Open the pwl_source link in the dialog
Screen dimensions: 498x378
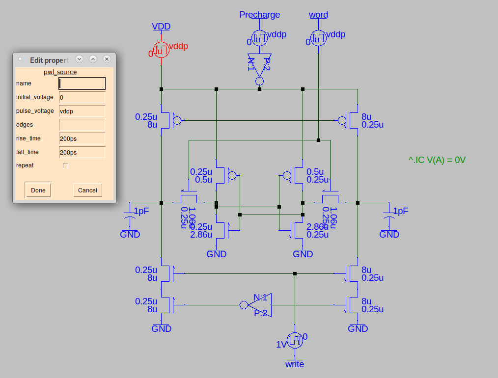(60, 72)
